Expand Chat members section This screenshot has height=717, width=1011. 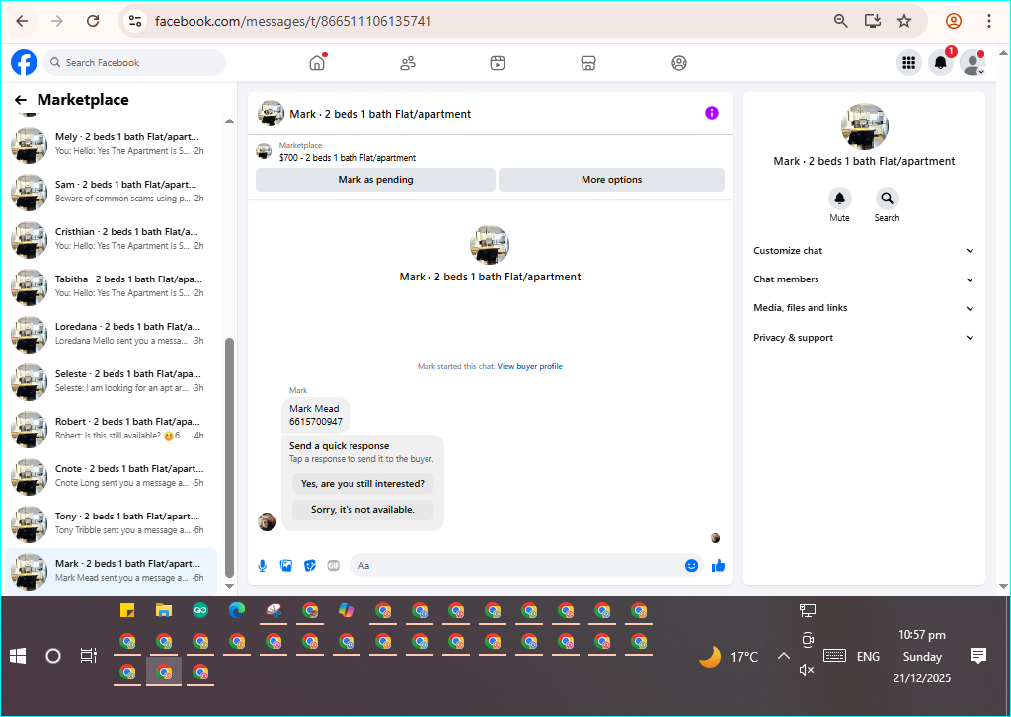pos(864,279)
